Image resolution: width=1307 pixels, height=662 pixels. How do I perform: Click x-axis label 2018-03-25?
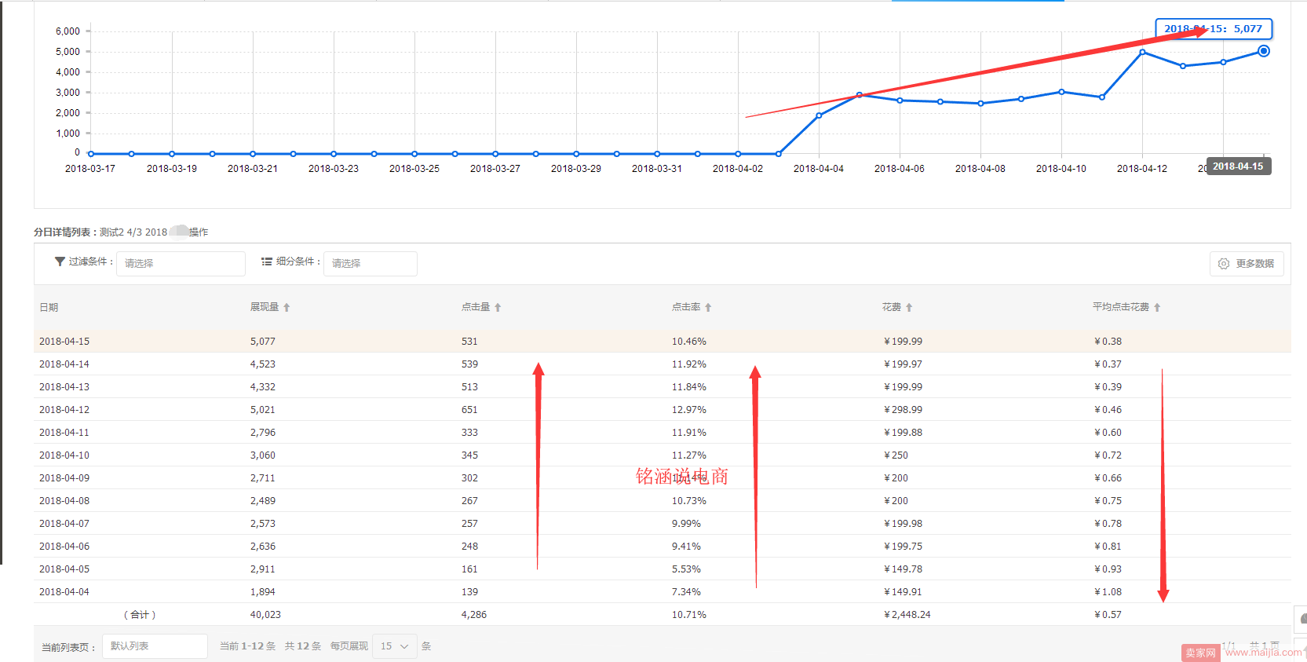point(414,169)
